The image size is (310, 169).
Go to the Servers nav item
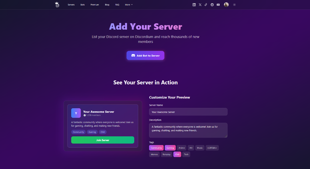coord(71,5)
